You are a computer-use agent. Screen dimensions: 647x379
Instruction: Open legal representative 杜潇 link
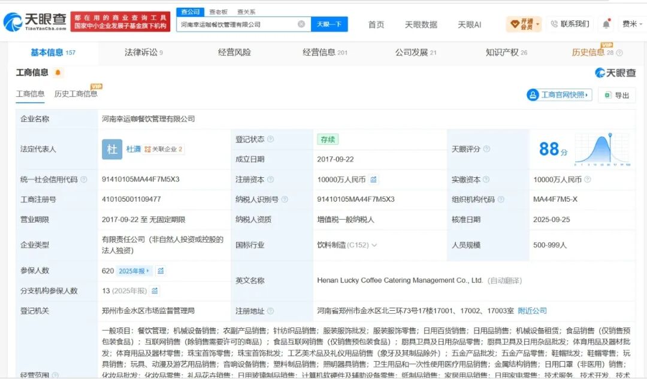click(x=133, y=149)
